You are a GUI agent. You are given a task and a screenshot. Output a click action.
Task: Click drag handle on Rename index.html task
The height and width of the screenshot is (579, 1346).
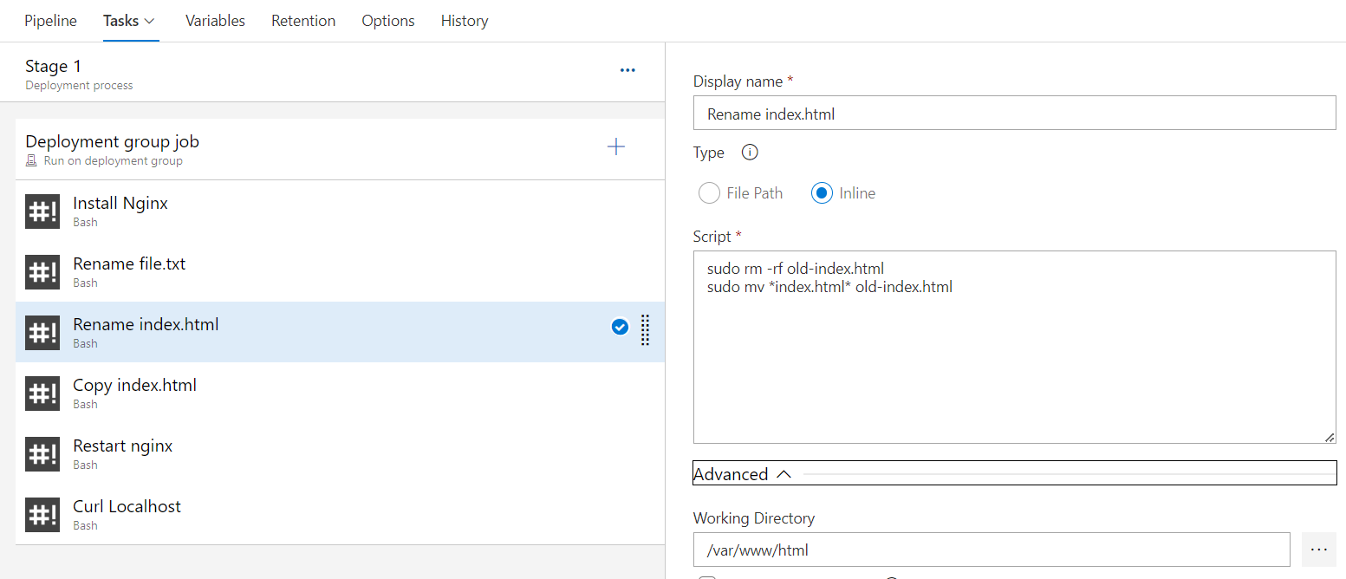click(645, 329)
